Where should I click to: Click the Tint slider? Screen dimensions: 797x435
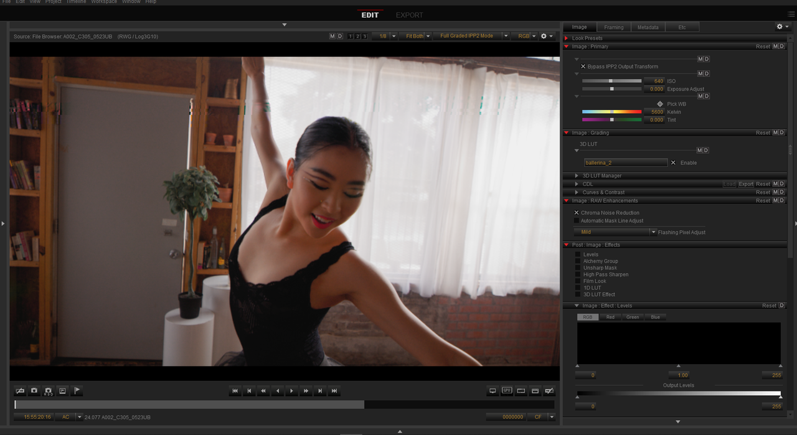[611, 120]
